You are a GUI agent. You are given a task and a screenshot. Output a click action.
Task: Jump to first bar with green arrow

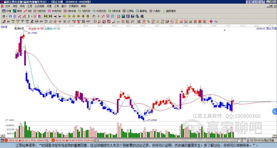coord(45,16)
